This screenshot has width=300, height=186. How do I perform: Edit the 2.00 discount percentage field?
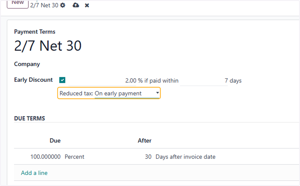point(102,81)
